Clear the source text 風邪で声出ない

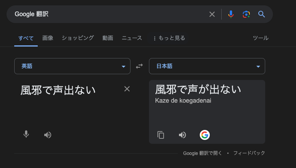tap(127, 89)
